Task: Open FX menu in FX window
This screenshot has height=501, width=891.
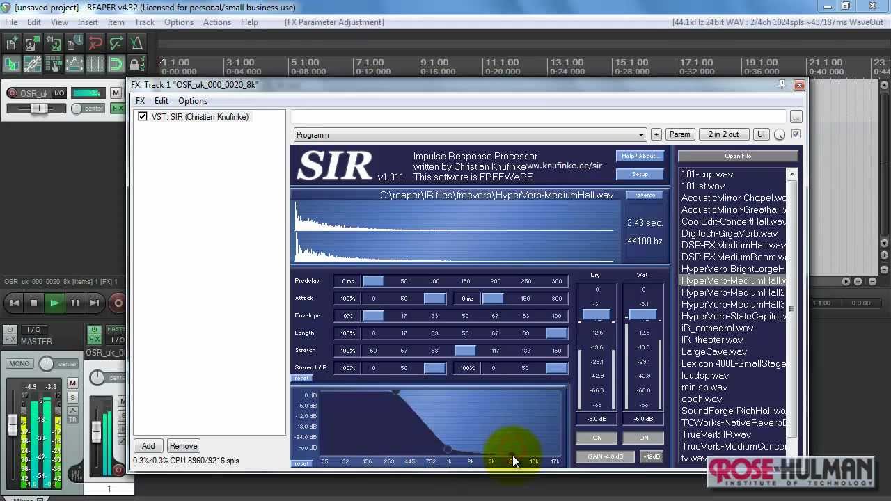Action: (x=140, y=101)
